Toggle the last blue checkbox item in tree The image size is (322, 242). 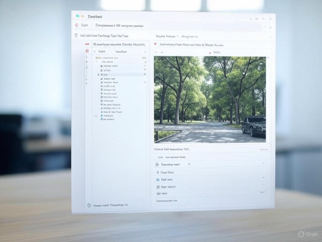tap(102, 119)
